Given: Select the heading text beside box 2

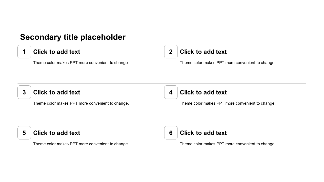Looking at the screenshot, I should (203, 52).
